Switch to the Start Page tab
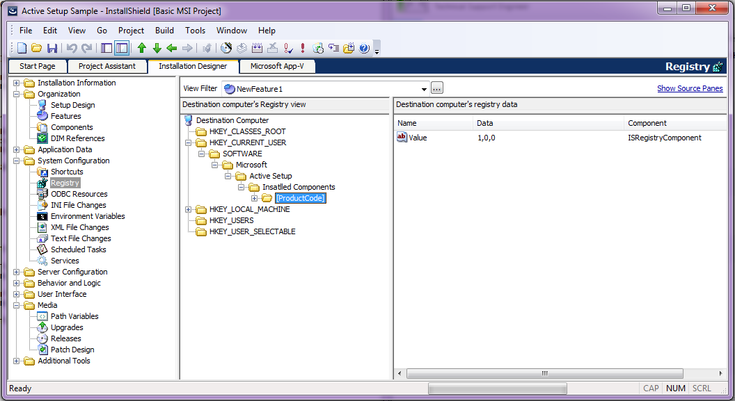This screenshot has height=401, width=735. click(x=38, y=67)
